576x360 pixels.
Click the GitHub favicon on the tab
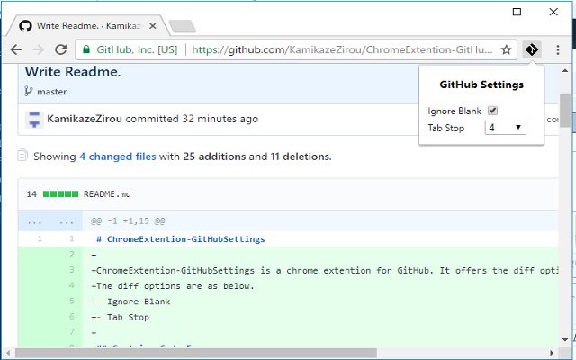pyautogui.click(x=25, y=26)
